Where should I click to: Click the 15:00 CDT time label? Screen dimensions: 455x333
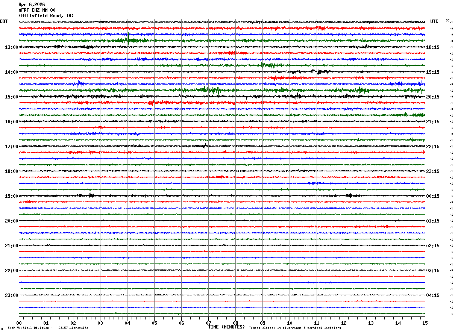coord(12,97)
